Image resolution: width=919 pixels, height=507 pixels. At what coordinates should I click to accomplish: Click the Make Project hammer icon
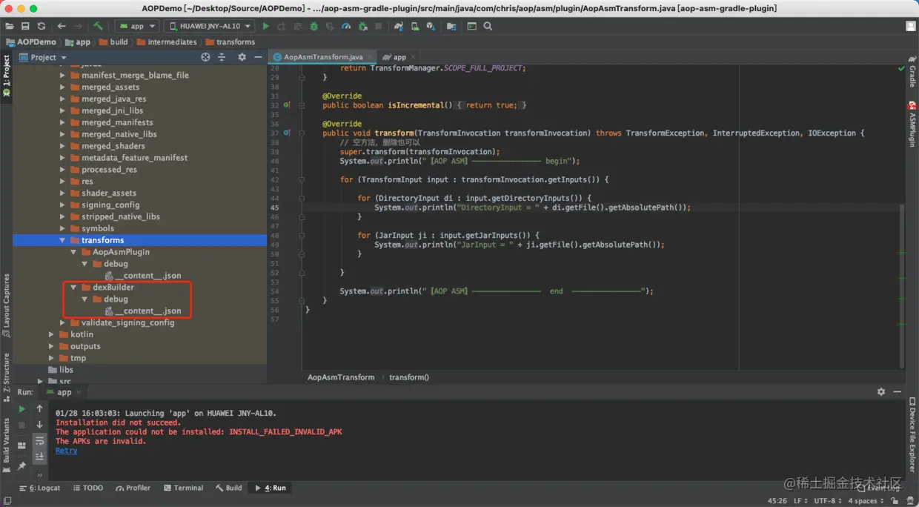[x=99, y=26]
